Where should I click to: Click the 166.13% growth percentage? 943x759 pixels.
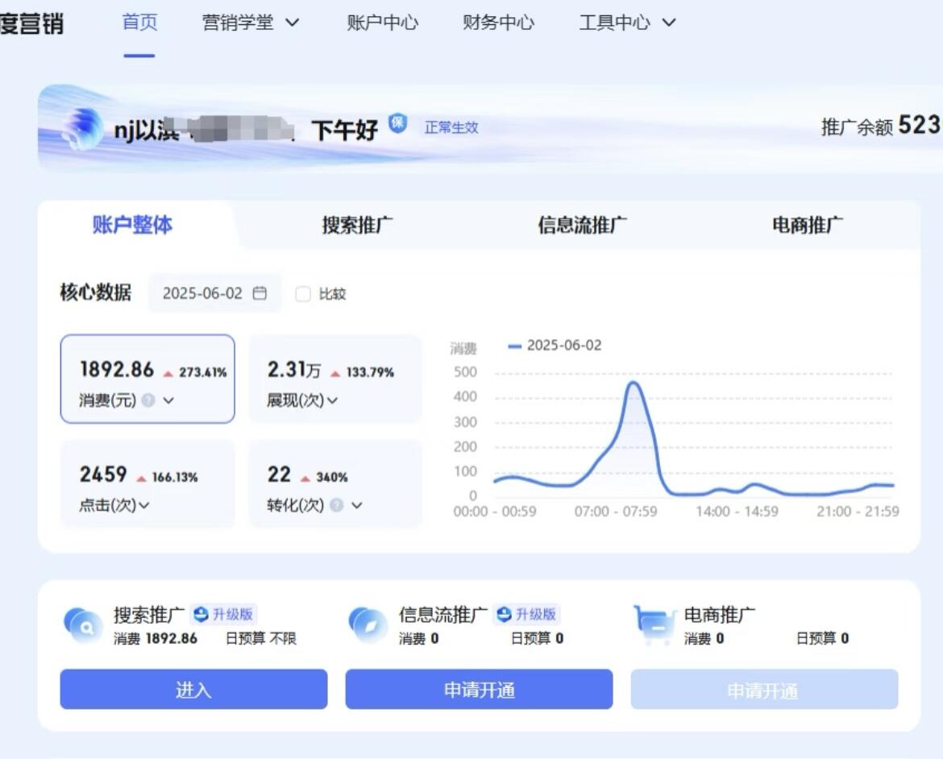point(175,477)
